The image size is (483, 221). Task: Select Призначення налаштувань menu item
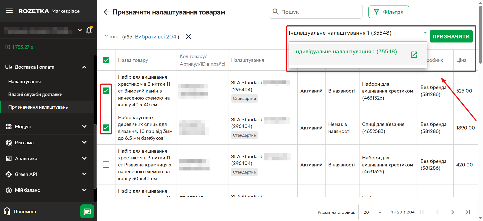point(47,107)
